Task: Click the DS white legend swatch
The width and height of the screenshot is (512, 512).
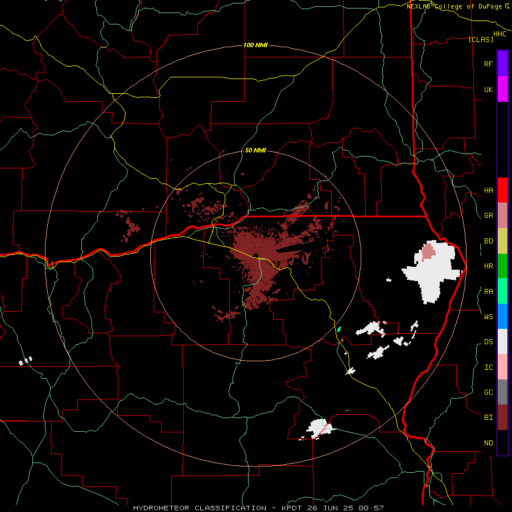Action: pos(502,341)
